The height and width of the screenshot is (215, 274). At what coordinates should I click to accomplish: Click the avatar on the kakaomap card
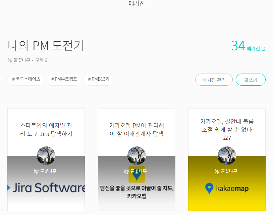(x=227, y=156)
